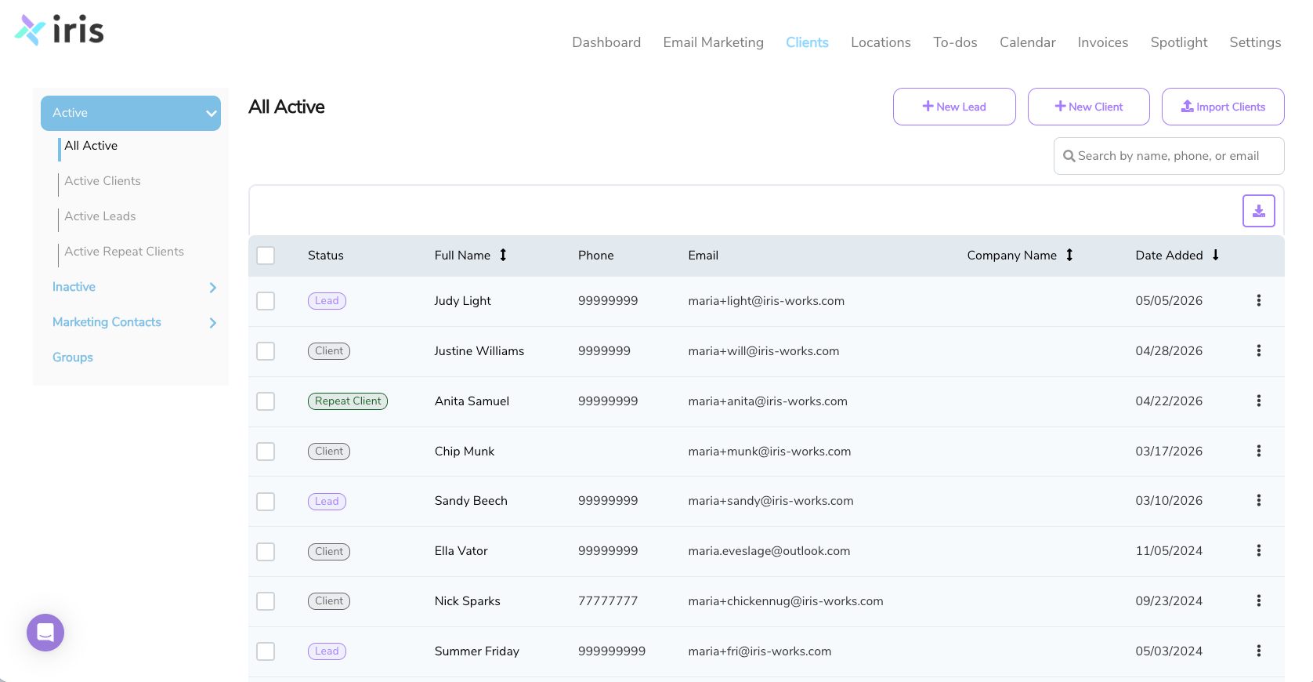The width and height of the screenshot is (1313, 682).
Task: Expand the Inactive section chevron
Action: coord(212,288)
